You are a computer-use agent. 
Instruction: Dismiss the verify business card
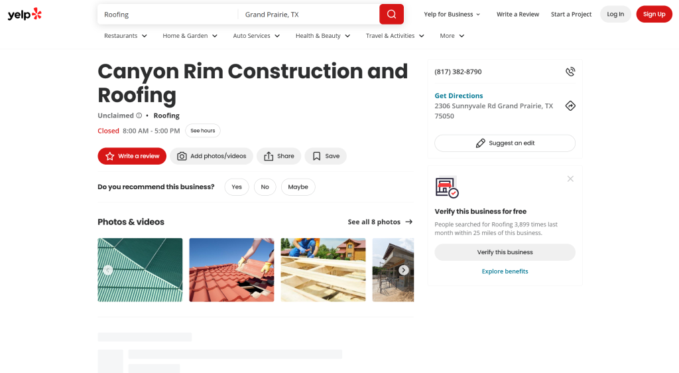(570, 179)
